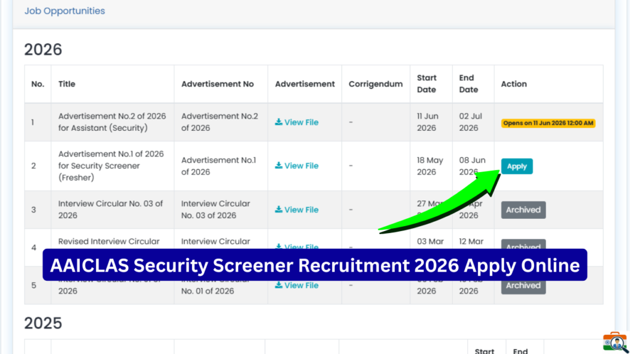Image resolution: width=630 pixels, height=354 pixels.
Task: Open the Job Opportunities link
Action: pyautogui.click(x=65, y=11)
